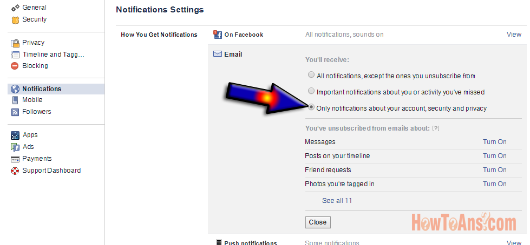The height and width of the screenshot is (245, 530).
Task: Click the Mobile phone icon
Action: (15, 100)
